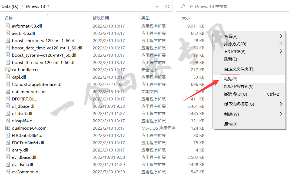Click the datamembers.txt text file icon
The height and width of the screenshot is (175, 289).
point(8,92)
